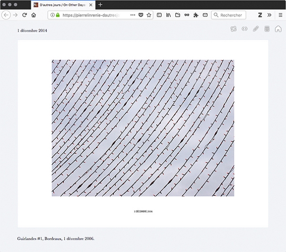Click the Guirlandes string lights photograph
The height and width of the screenshot is (252, 286).
pos(143,128)
